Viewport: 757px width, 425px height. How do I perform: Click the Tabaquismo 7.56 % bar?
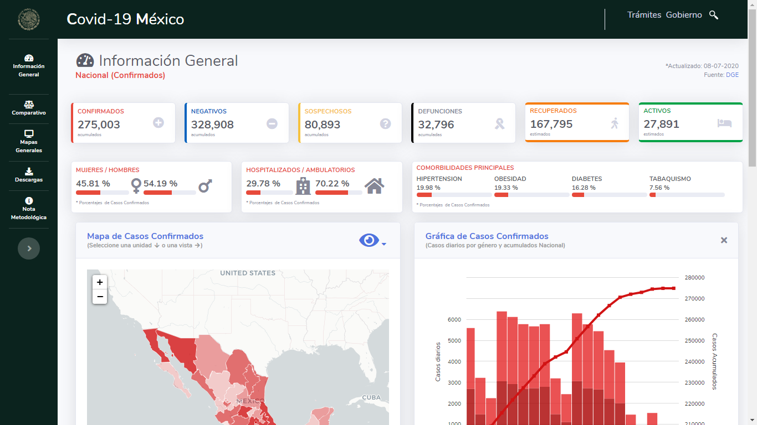pyautogui.click(x=687, y=195)
